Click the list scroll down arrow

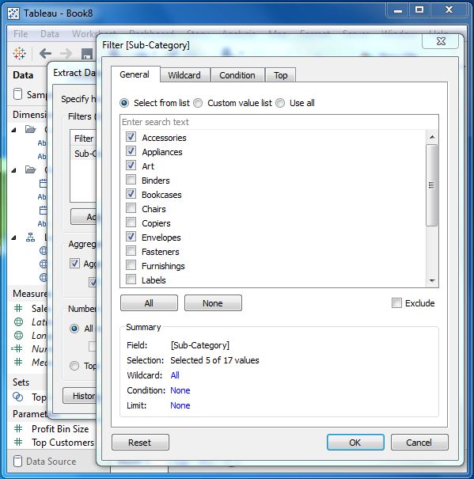[x=432, y=280]
